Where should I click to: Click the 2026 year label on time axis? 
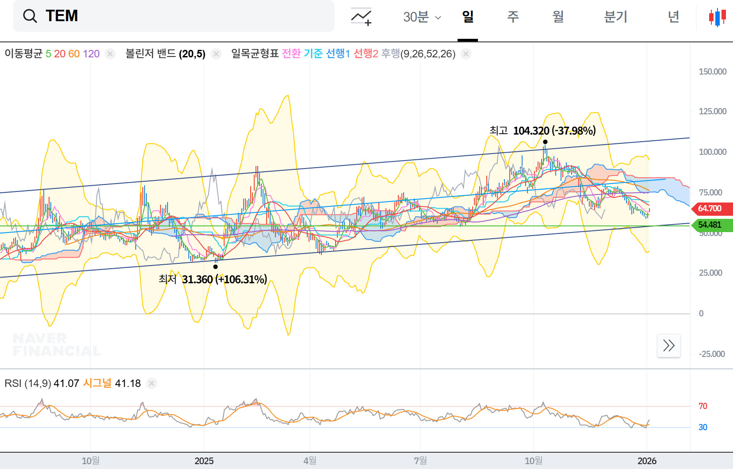pos(647,461)
